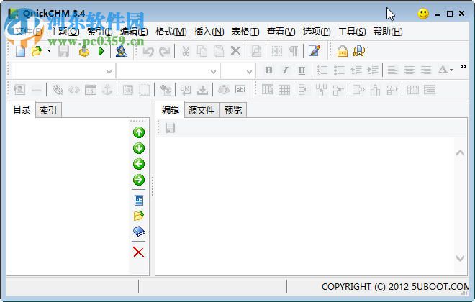Screen dimensions: 475x302
Task: Switch to the 目录 tab
Action: pos(22,110)
